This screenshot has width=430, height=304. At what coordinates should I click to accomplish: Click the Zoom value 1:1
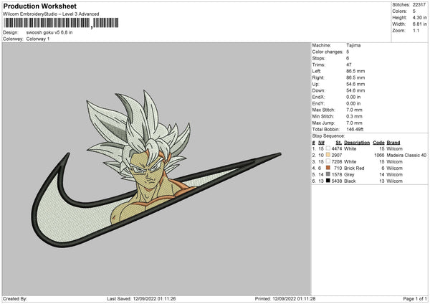pyautogui.click(x=416, y=30)
